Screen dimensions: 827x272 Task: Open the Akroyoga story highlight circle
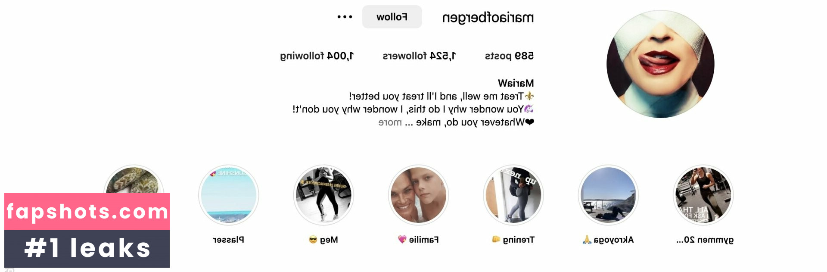608,195
